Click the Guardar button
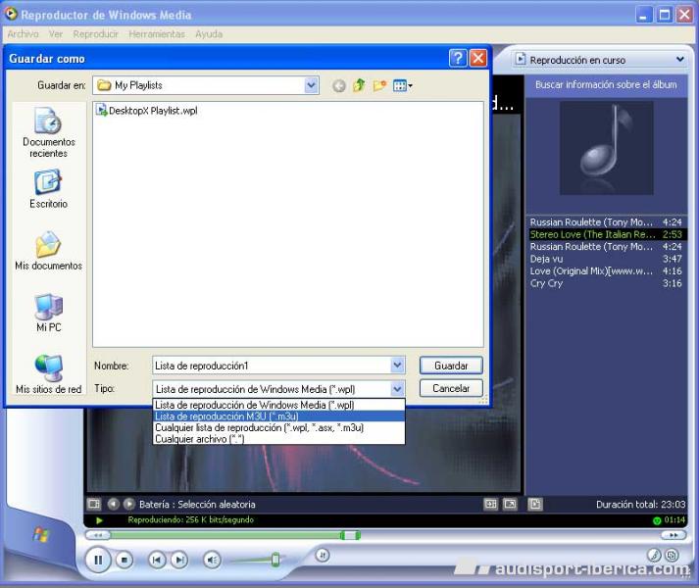 (451, 366)
